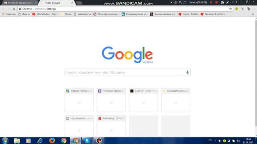The image size is (257, 144).
Task: Open the Почта bookmark
Action: click(x=66, y=14)
